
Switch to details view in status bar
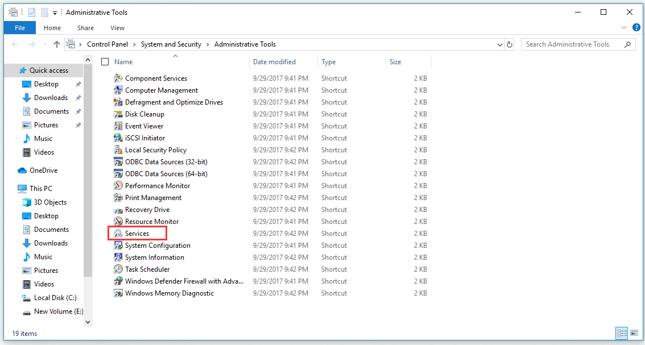[x=622, y=332]
